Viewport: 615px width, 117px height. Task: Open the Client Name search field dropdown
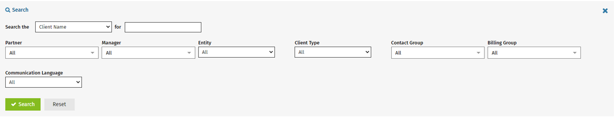74,27
